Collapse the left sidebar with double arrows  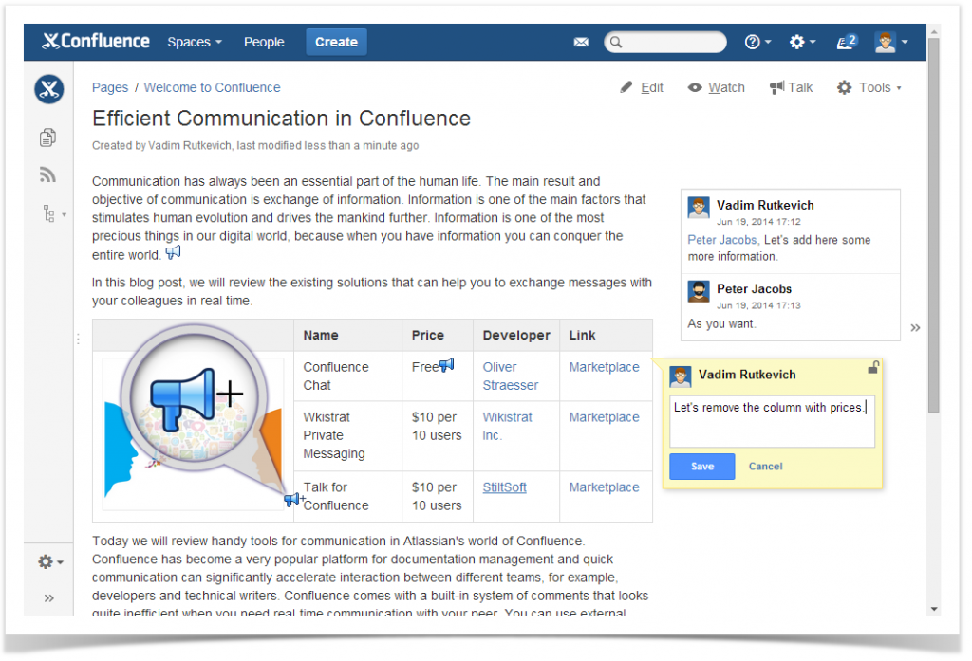click(x=47, y=597)
